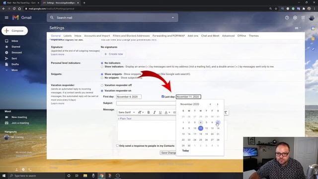
Task: Open Forwarding and POP/IMAP tab
Action: click(x=168, y=36)
